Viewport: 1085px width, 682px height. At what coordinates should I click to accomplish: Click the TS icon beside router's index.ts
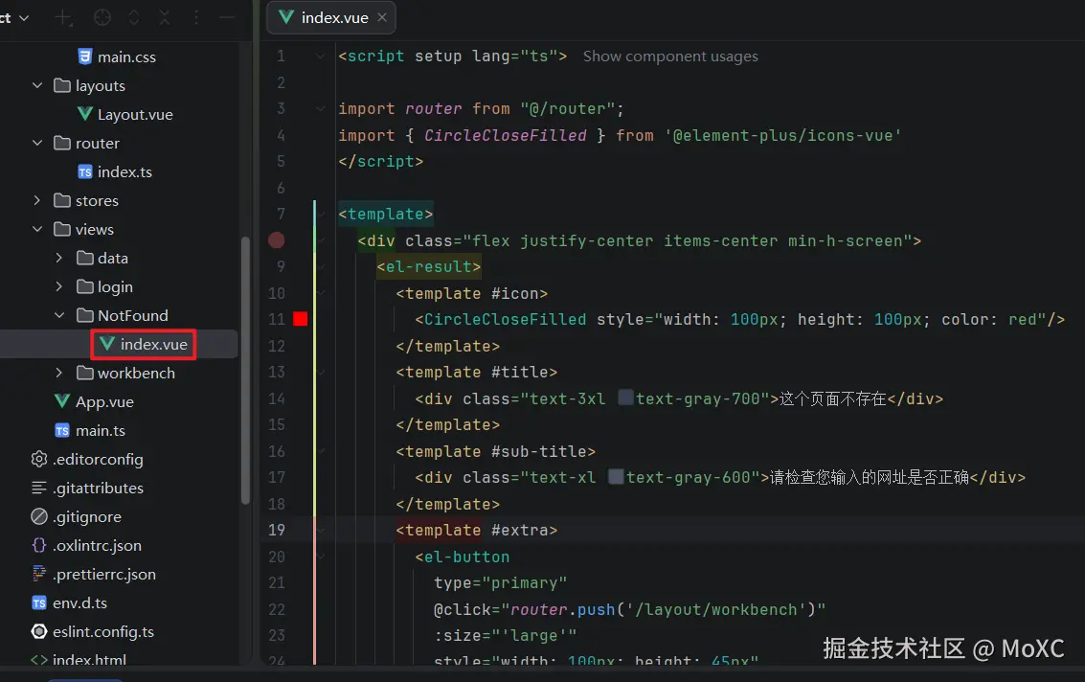84,171
